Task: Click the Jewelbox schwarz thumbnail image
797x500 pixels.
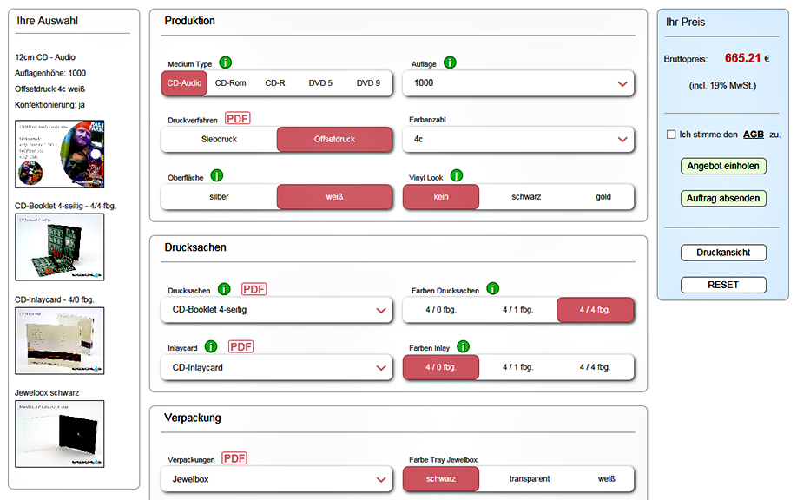Action: click(59, 434)
